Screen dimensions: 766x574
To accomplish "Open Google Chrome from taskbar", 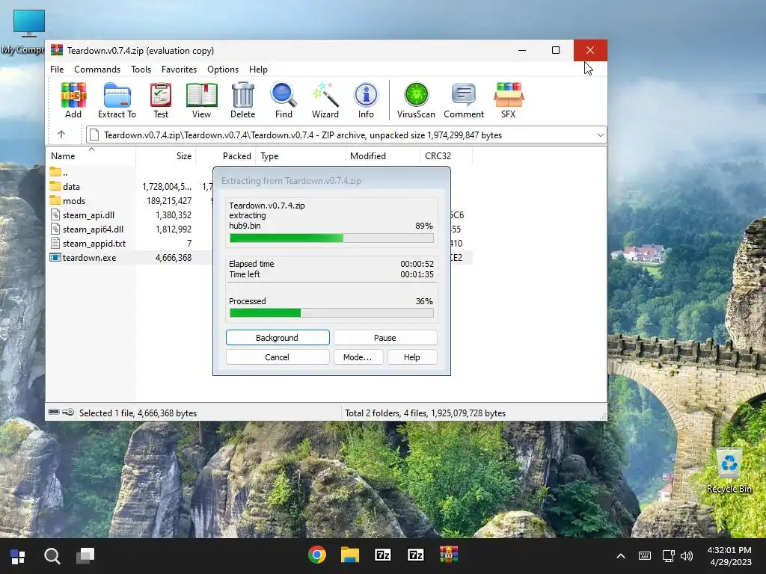I will tap(317, 555).
